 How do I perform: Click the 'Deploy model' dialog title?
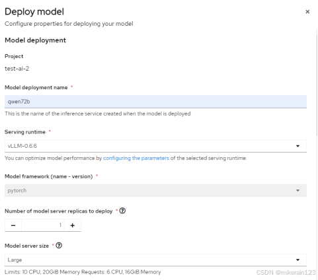pyautogui.click(x=34, y=12)
